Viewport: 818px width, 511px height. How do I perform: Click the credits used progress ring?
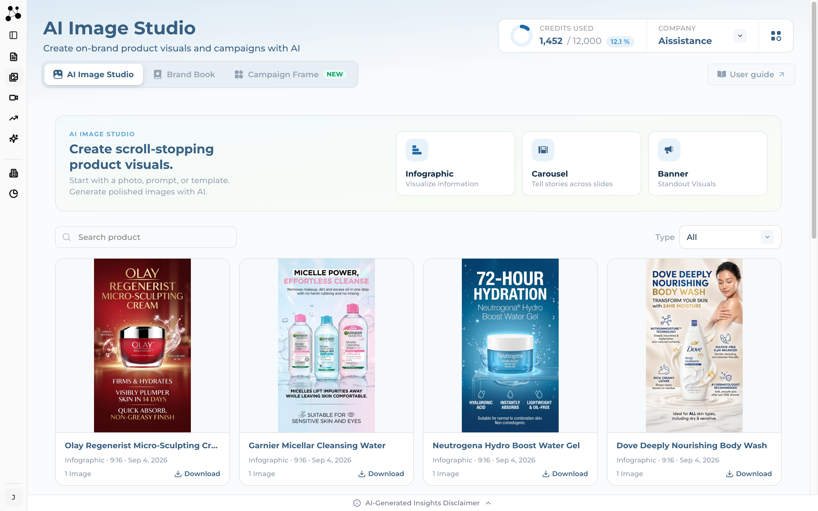tap(521, 36)
